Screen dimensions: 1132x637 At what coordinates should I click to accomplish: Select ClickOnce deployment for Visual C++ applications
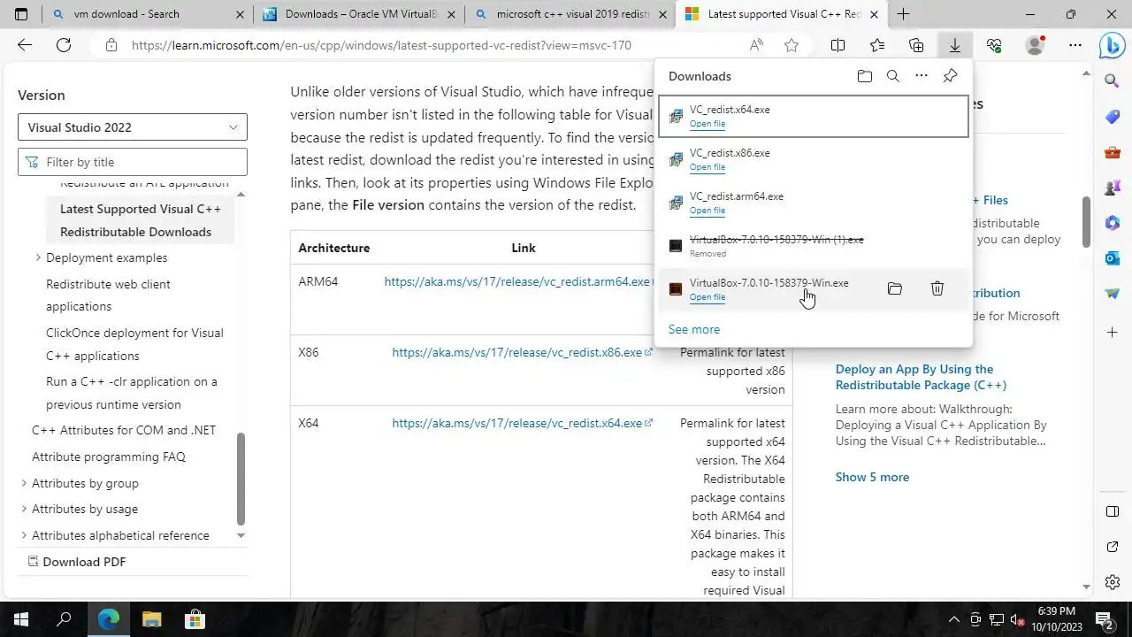[134, 344]
